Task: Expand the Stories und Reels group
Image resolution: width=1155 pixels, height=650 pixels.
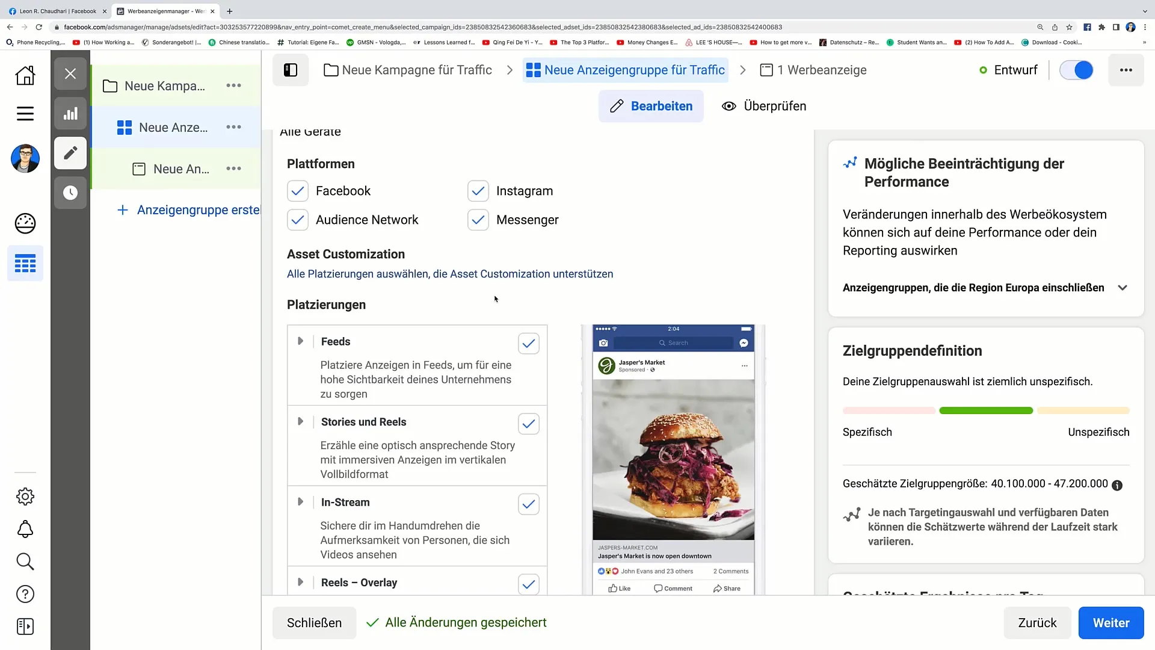Action: (300, 421)
